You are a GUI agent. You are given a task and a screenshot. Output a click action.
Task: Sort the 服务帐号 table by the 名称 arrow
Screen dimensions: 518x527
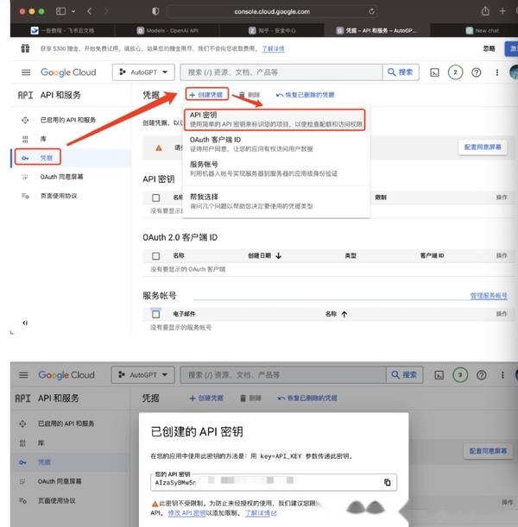[344, 314]
